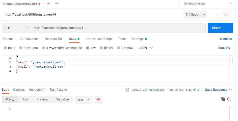Click the pencil edit icon
This screenshot has height=121, width=238.
point(218,15)
